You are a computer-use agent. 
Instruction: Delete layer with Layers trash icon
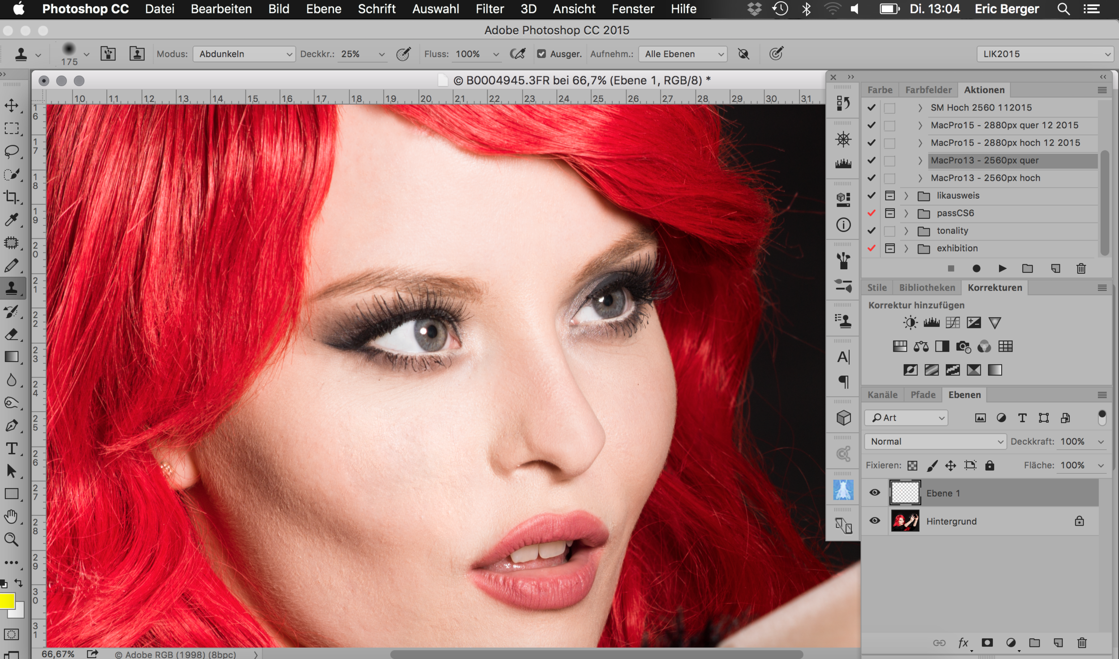[1082, 643]
